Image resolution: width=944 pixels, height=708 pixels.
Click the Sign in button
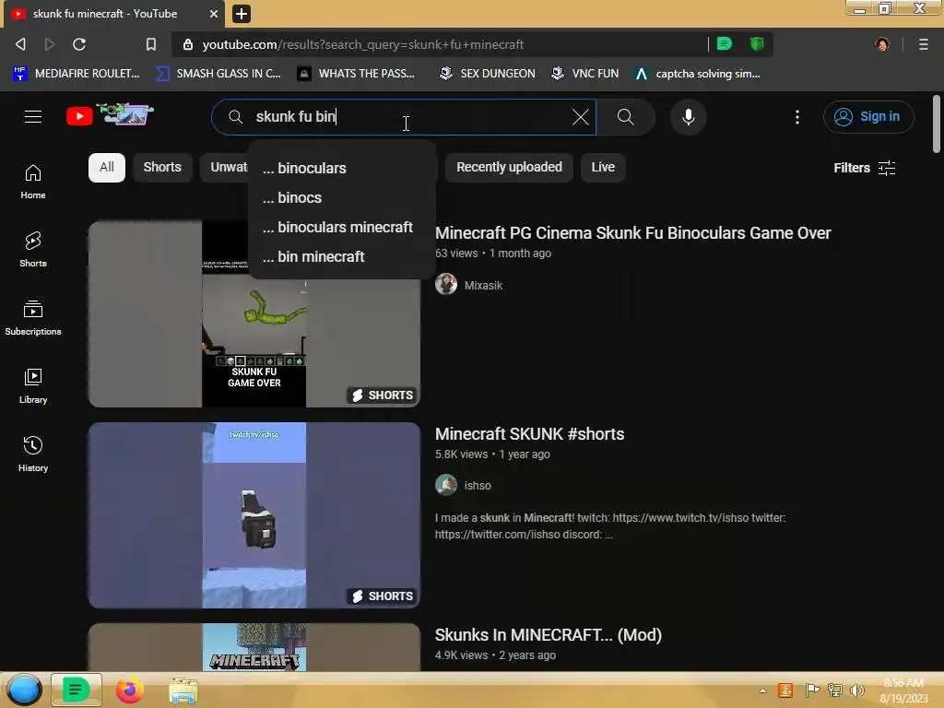868,117
